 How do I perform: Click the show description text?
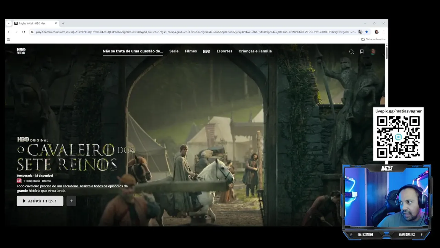(72, 188)
